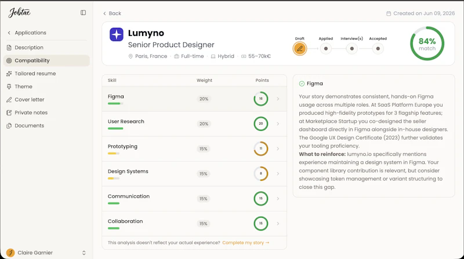This screenshot has width=464, height=259.
Task: Expand the Design Systems row chevron
Action: coord(278,174)
